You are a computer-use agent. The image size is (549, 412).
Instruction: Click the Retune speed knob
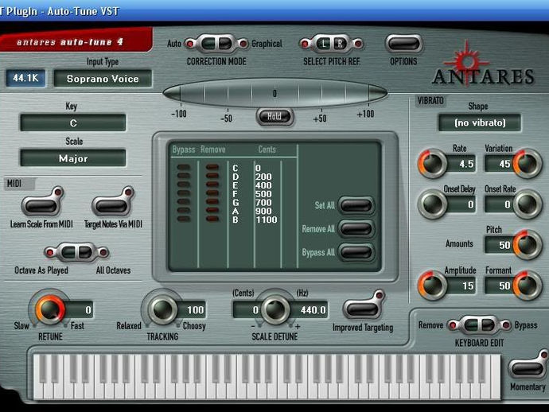(x=50, y=309)
